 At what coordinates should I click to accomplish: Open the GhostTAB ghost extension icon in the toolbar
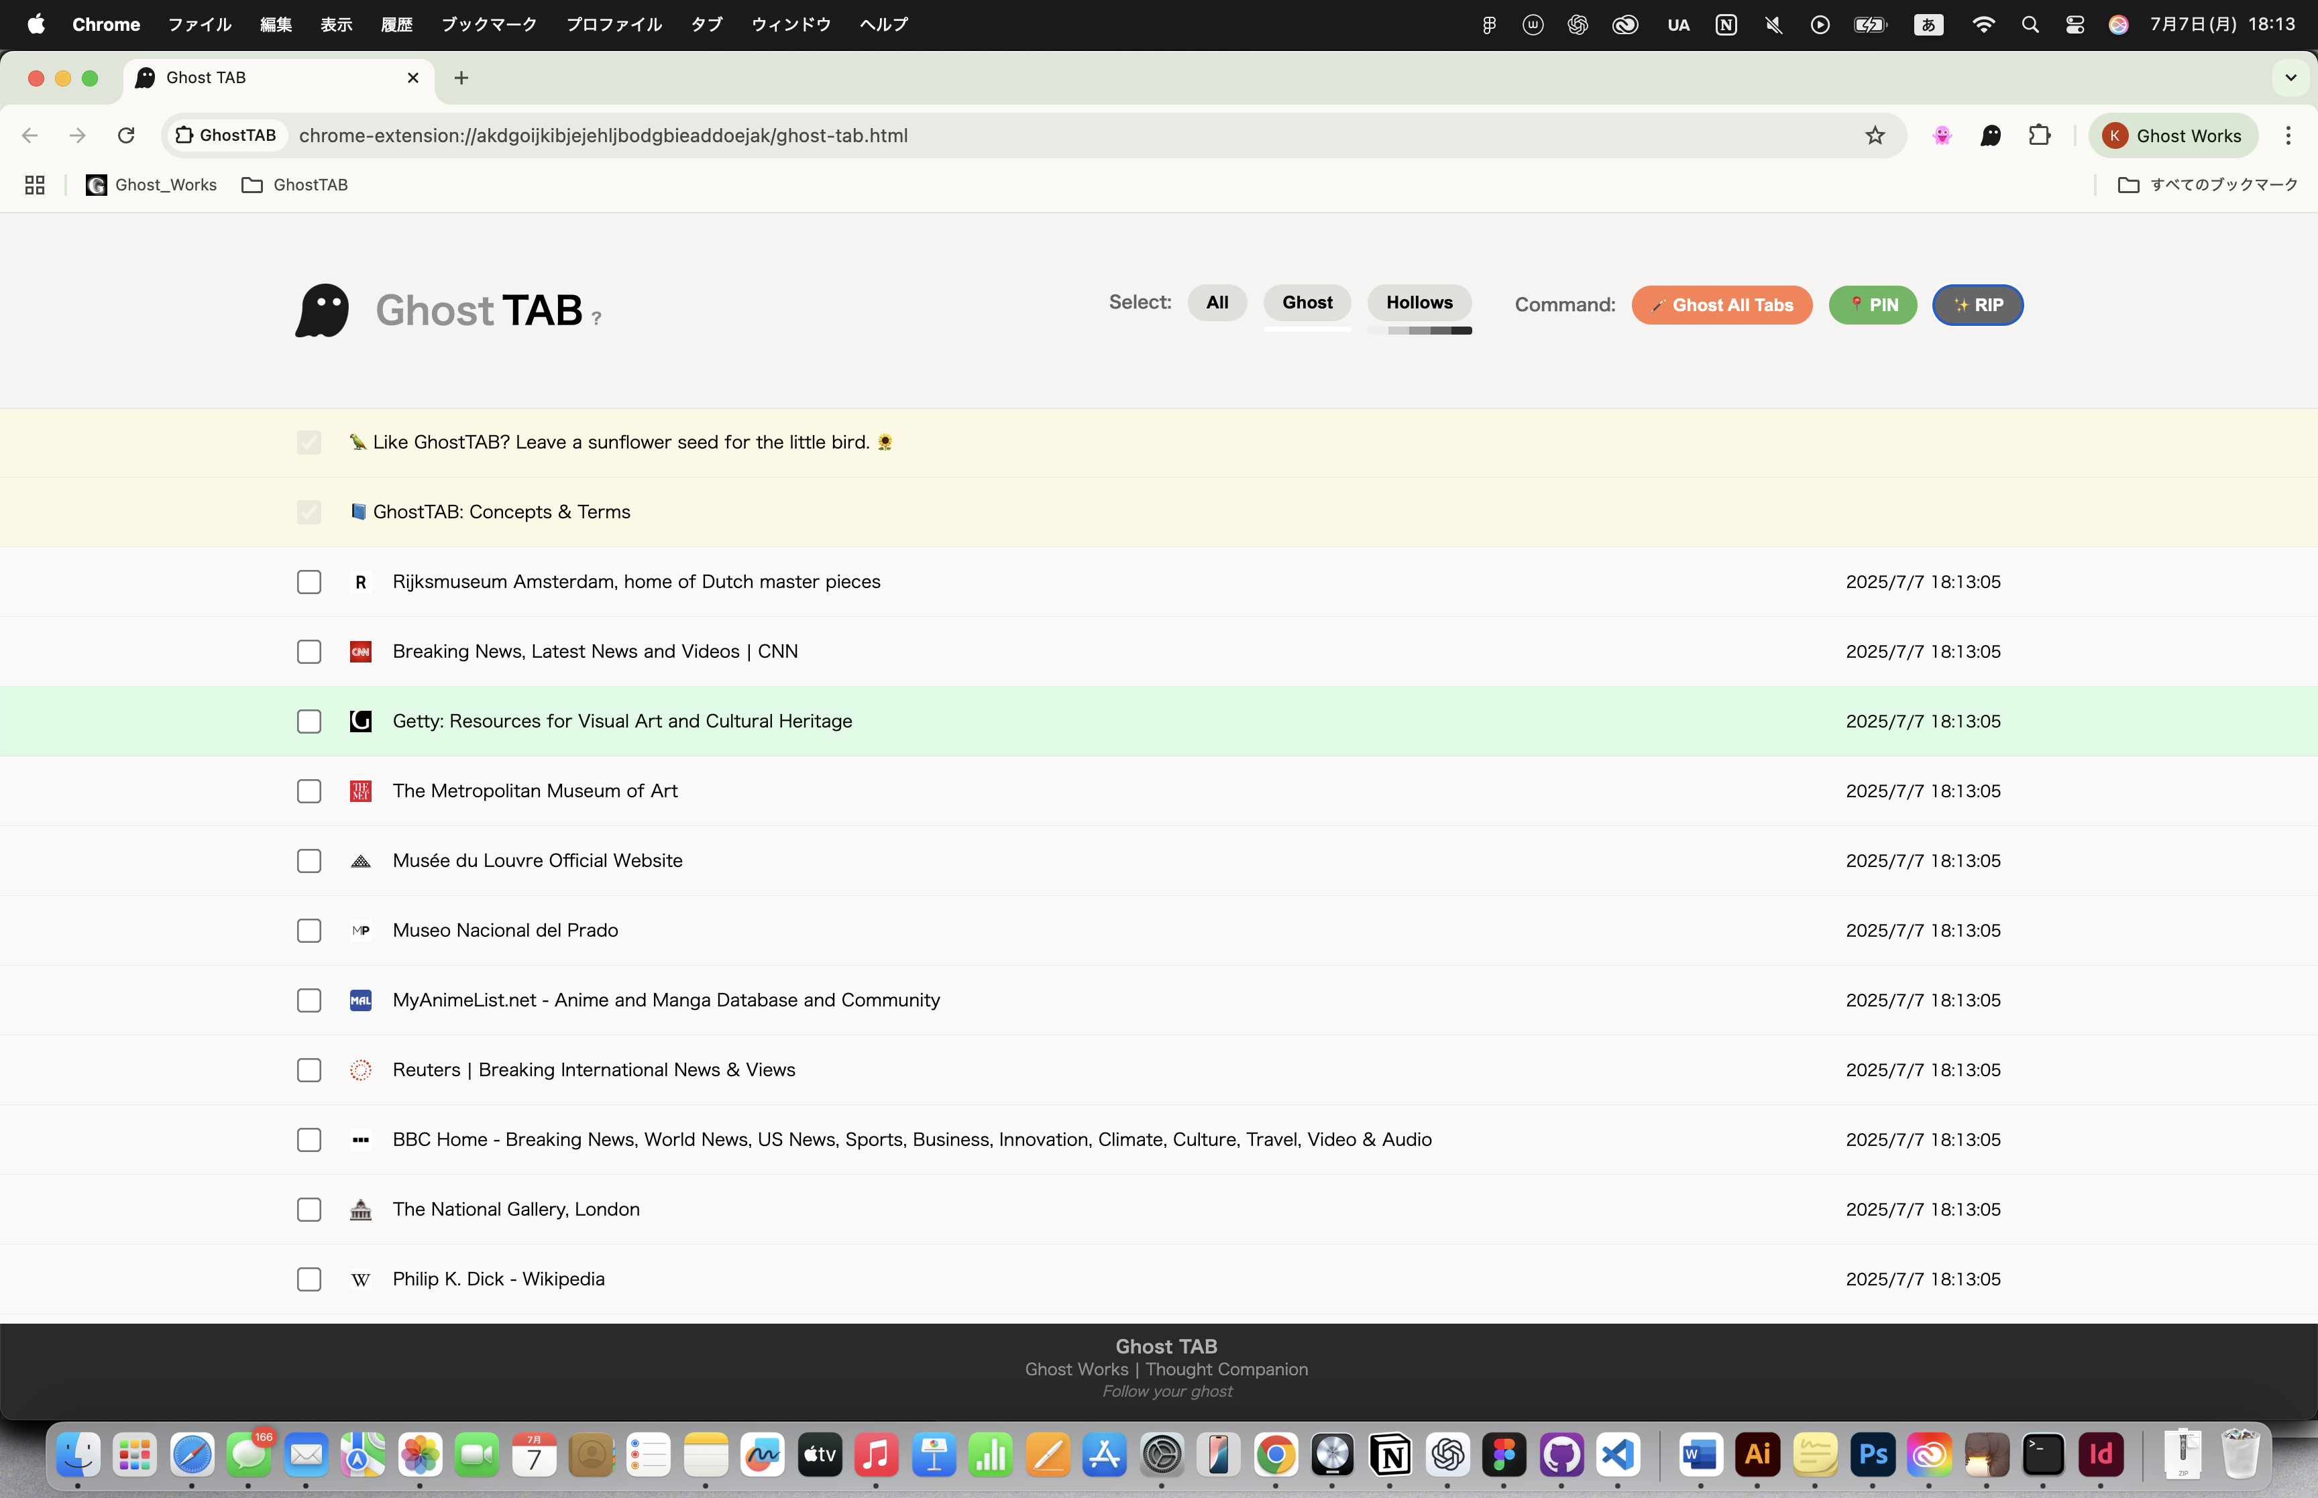click(1991, 135)
